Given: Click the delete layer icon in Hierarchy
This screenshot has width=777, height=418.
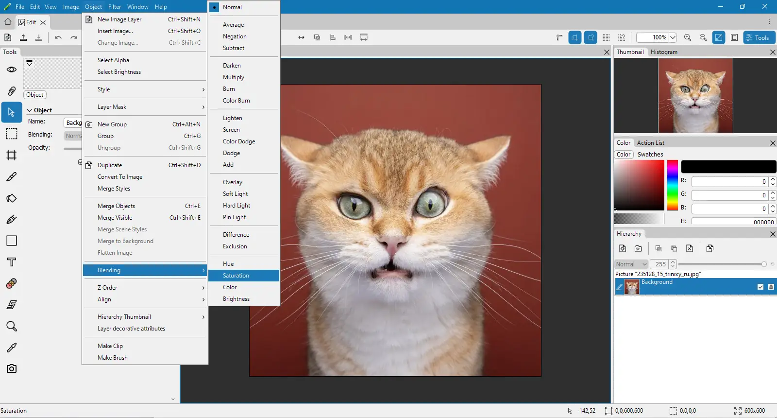Looking at the screenshot, I should click(x=690, y=248).
